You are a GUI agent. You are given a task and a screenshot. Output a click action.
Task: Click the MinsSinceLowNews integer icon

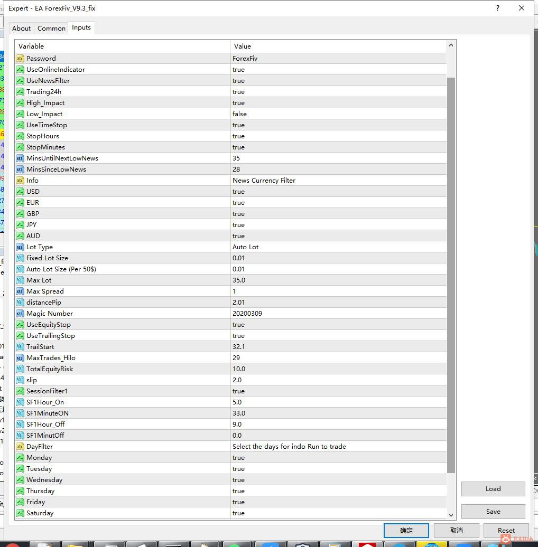20,169
